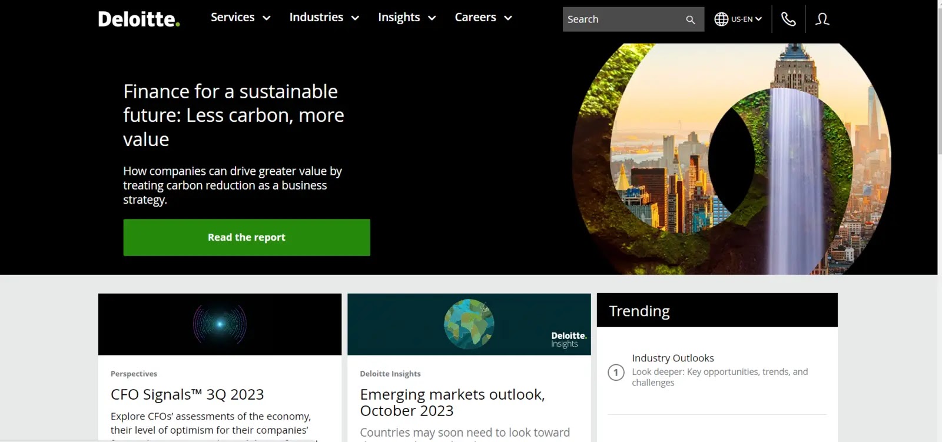Open CFO Signals 3Q 2023 article
The image size is (942, 442).
point(187,394)
